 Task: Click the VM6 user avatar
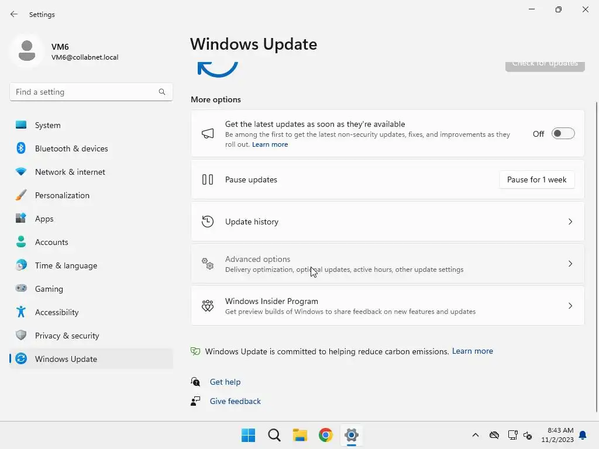pos(27,51)
